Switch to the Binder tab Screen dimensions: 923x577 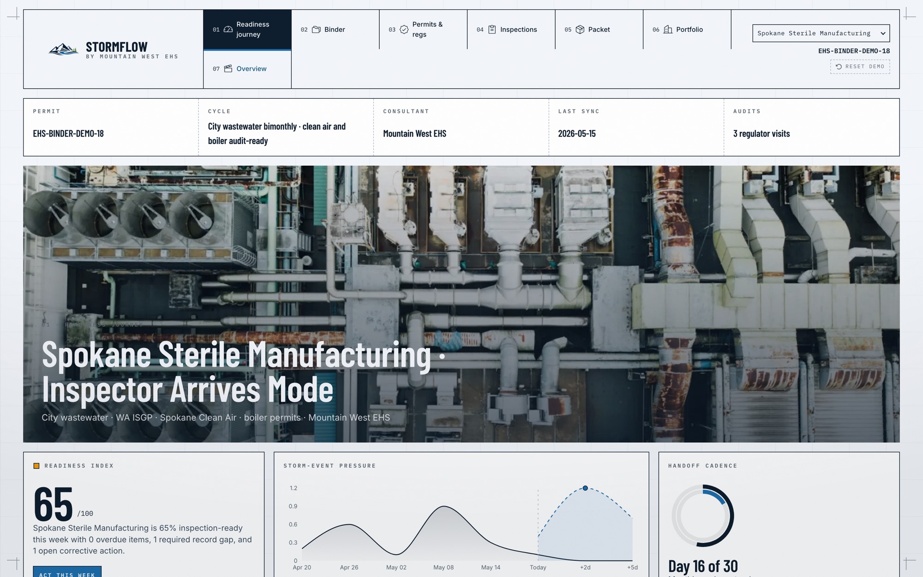pyautogui.click(x=335, y=30)
